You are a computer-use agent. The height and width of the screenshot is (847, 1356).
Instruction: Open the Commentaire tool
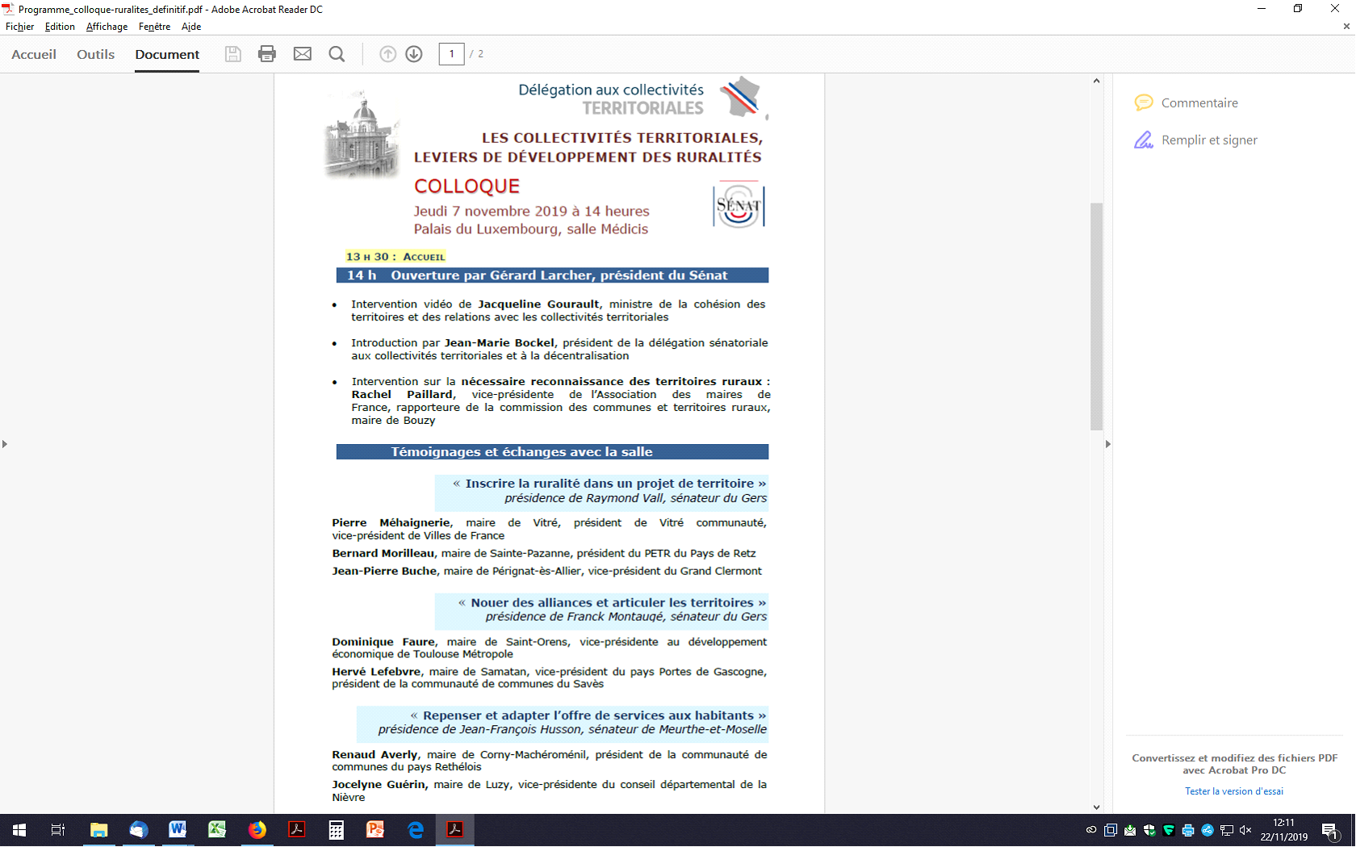coord(1199,103)
